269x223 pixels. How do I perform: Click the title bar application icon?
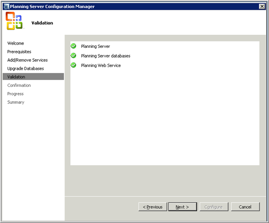(7, 7)
